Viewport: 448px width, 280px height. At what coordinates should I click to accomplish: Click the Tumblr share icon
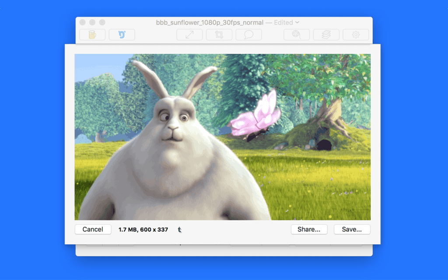click(179, 229)
